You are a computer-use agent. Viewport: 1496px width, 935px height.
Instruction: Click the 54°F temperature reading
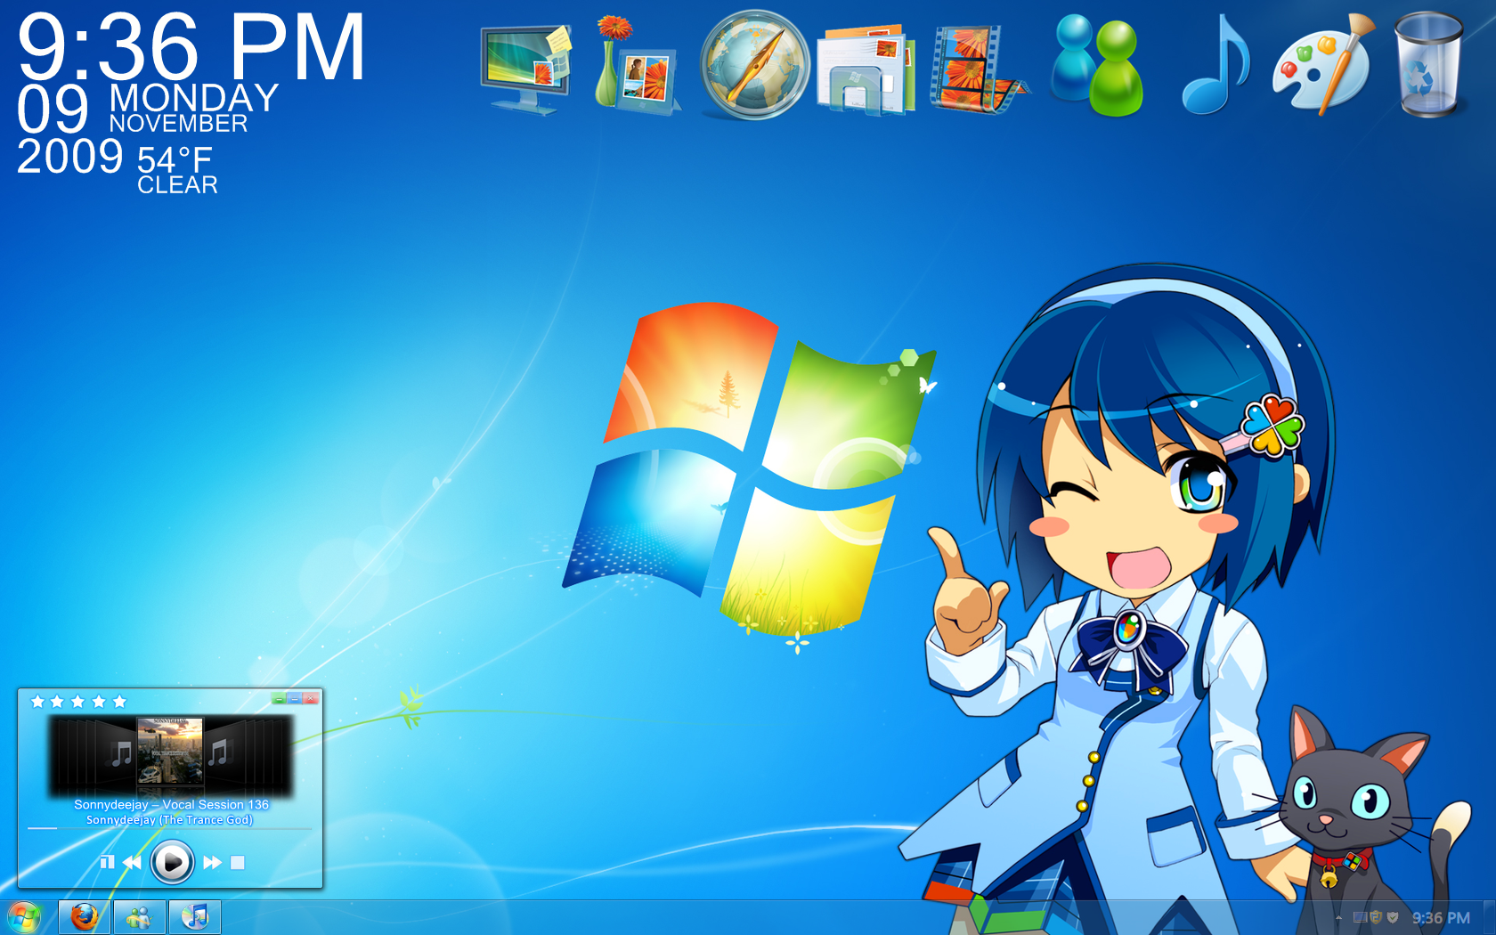tap(175, 160)
